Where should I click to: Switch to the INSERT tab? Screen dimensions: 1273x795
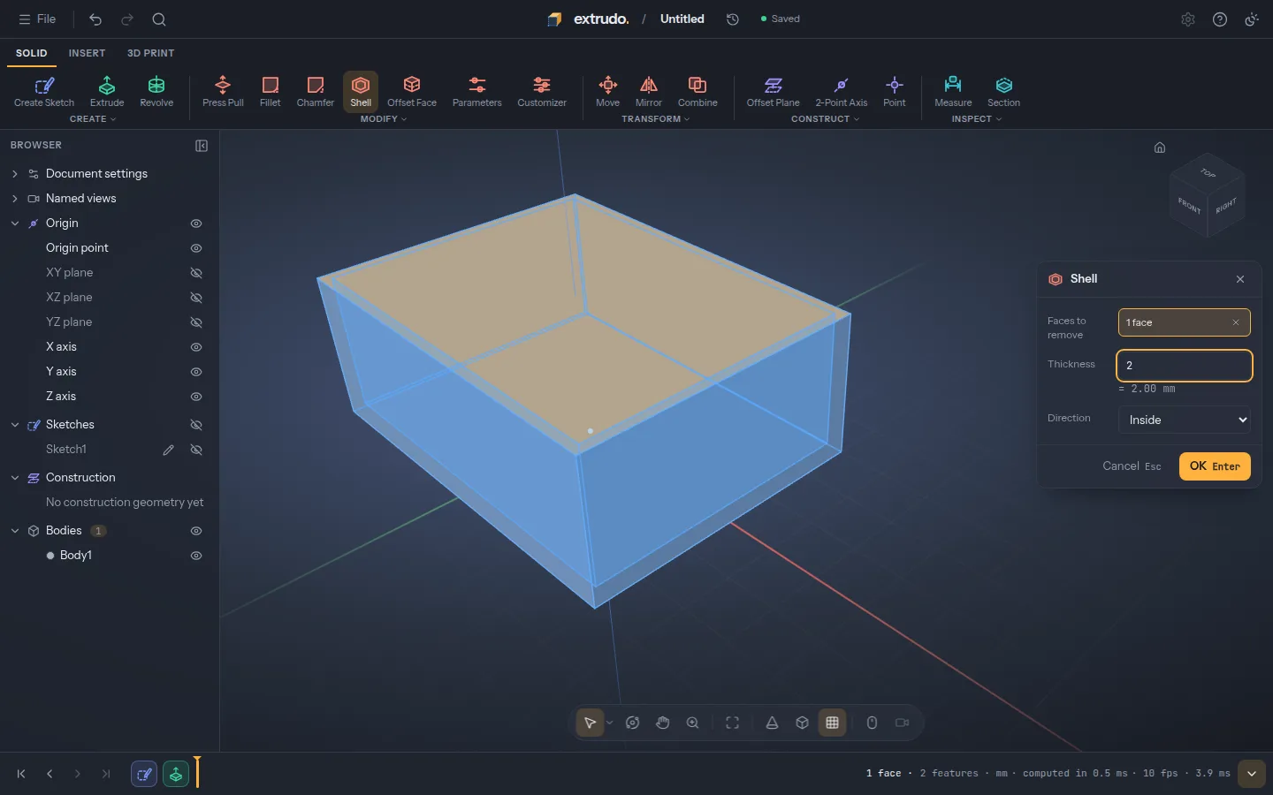tap(87, 53)
